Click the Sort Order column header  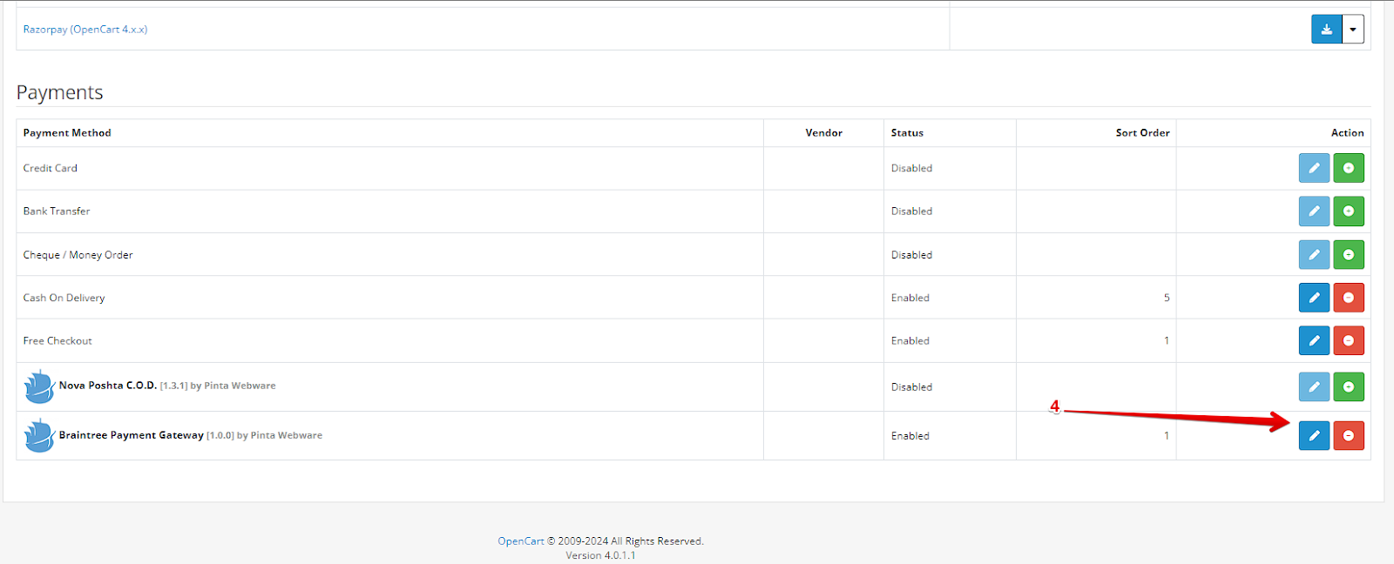tap(1143, 133)
